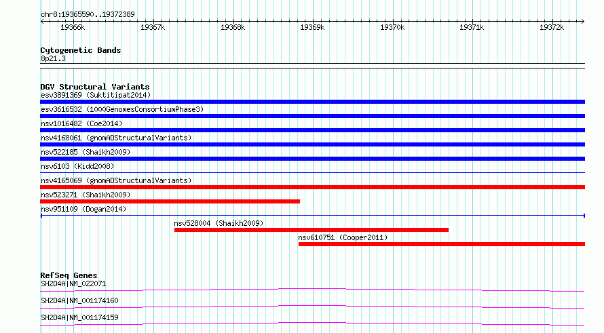
Task: Click the chr8:19365590..19372389 coordinate label
Action: click(x=88, y=15)
